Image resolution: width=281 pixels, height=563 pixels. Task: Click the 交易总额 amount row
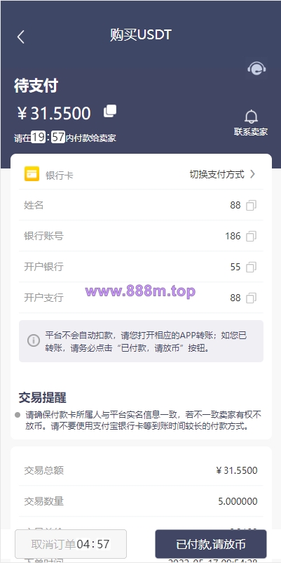140,470
